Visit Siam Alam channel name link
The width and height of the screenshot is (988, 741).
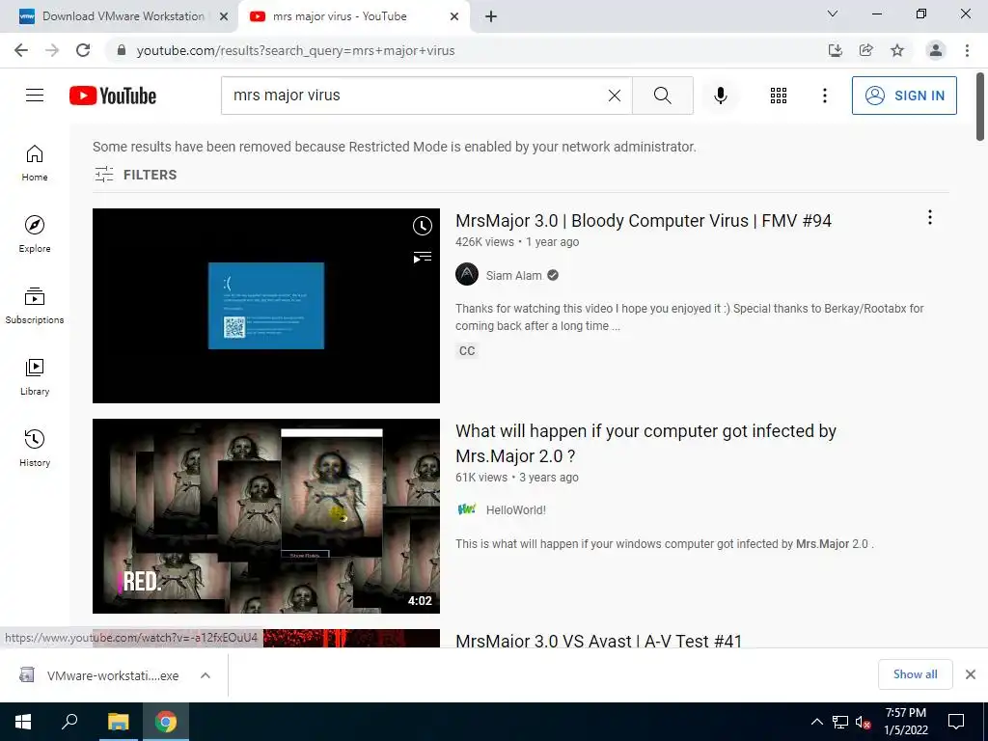click(x=513, y=275)
